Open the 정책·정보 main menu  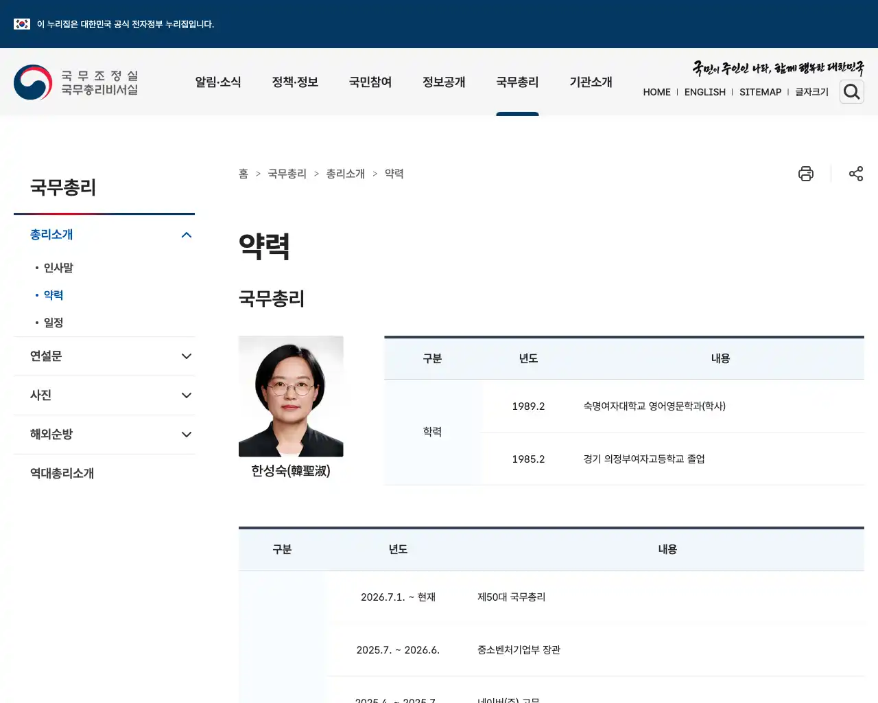295,82
